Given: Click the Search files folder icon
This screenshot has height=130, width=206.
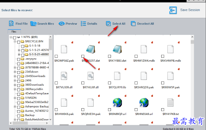Looking at the screenshot, I should tap(33, 24).
